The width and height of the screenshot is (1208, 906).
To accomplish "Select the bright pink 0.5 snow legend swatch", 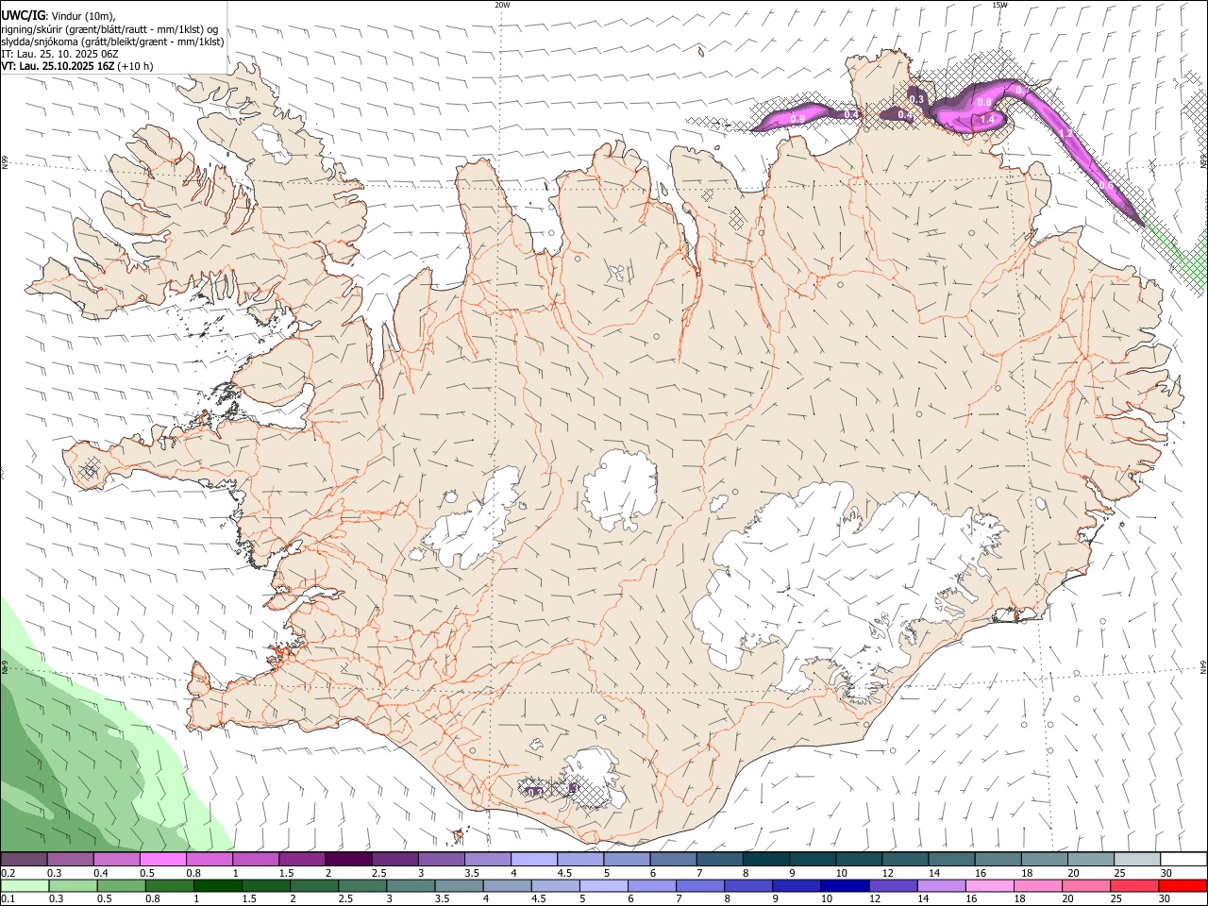I will [162, 859].
